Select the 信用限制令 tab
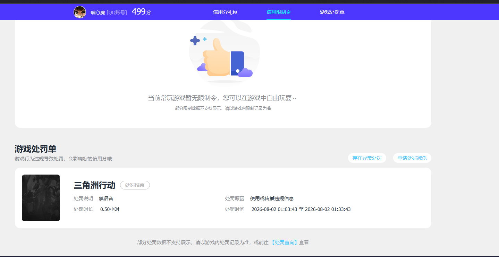The width and height of the screenshot is (499, 257). (x=279, y=12)
